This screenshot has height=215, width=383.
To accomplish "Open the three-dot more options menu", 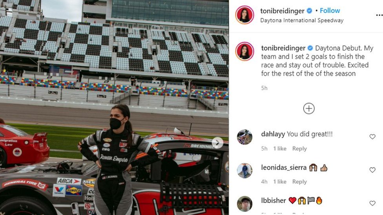I will point(379,15).
